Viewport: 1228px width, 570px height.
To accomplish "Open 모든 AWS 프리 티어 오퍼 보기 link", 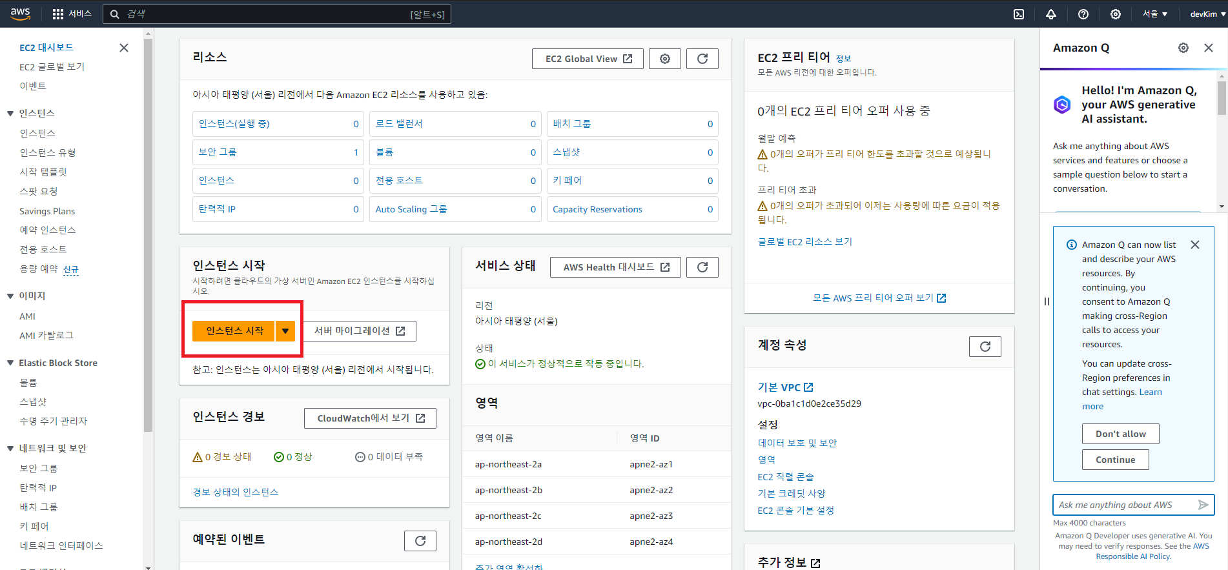I will pos(879,298).
